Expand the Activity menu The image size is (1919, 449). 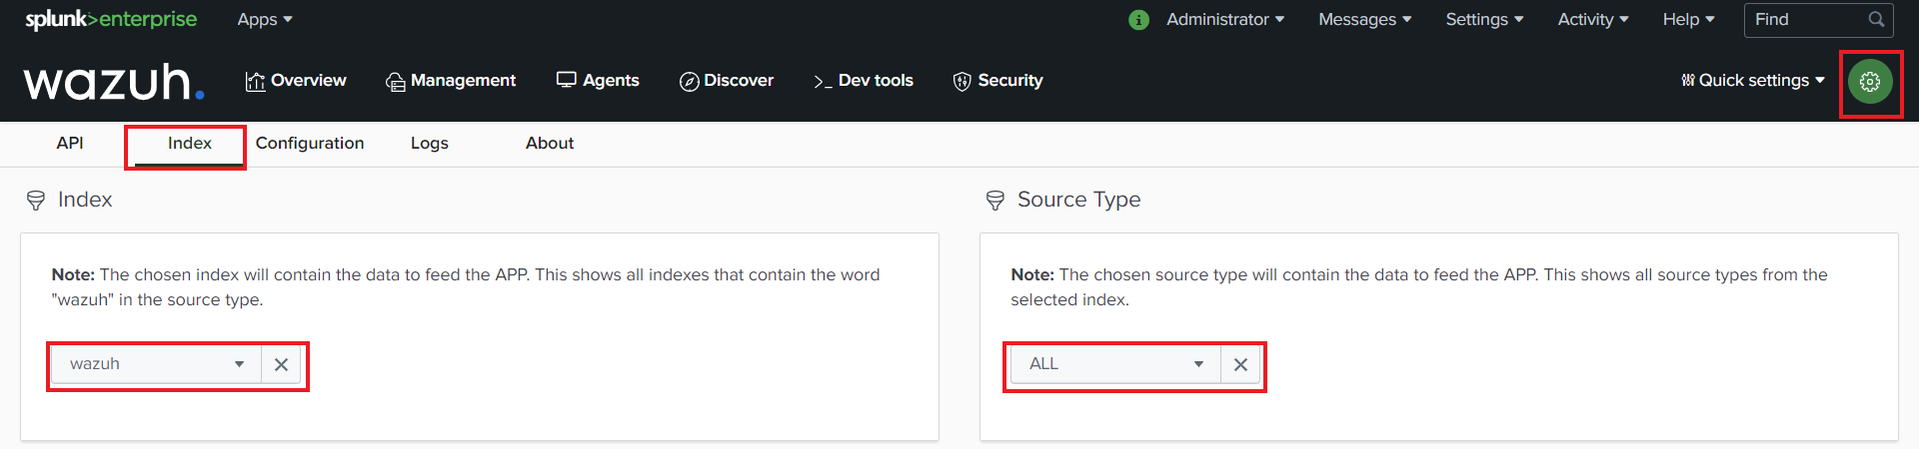tap(1593, 19)
